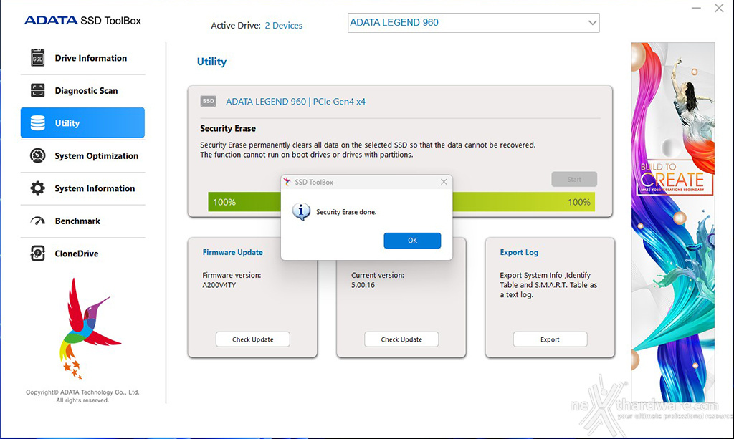Click the Security Erase progress bar
Image resolution: width=734 pixels, height=439 pixels.
401,202
